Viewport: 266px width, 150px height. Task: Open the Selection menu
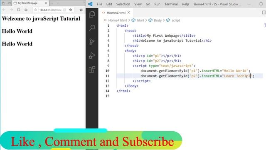click(123, 4)
